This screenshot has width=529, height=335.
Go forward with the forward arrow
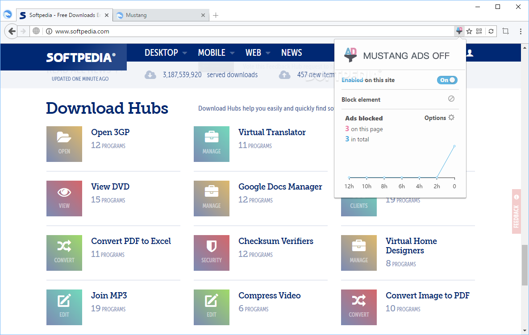23,31
